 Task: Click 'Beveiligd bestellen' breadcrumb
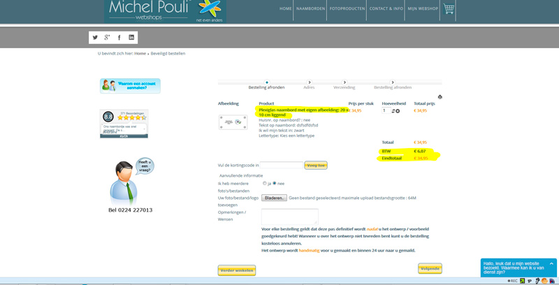[168, 53]
